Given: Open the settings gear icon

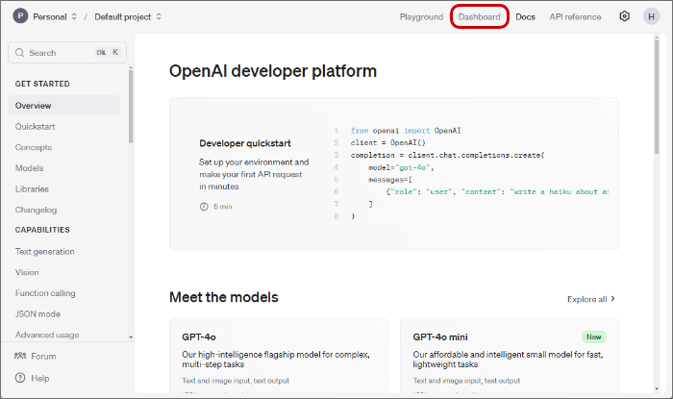Looking at the screenshot, I should coord(625,16).
